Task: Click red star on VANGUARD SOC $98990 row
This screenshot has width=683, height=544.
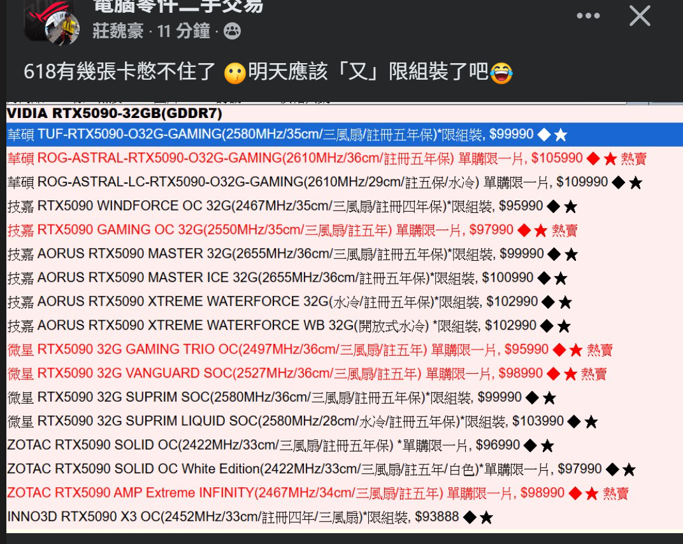Action: coord(570,374)
